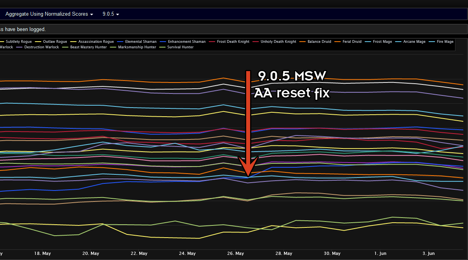
Task: Hide the Assassination Rogue line
Action: pos(96,42)
